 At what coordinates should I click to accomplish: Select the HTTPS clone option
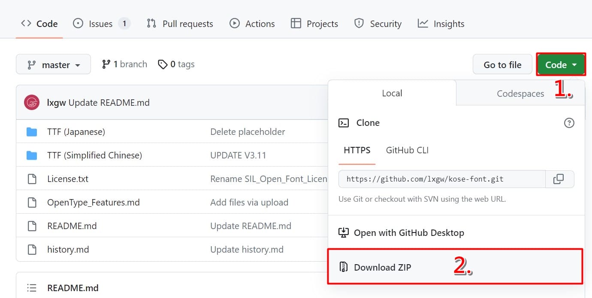[x=357, y=150]
